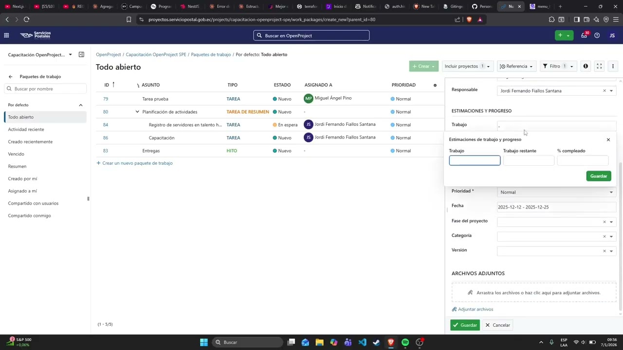
Task: Open the Compartido con usuarios view
Action: [33, 203]
